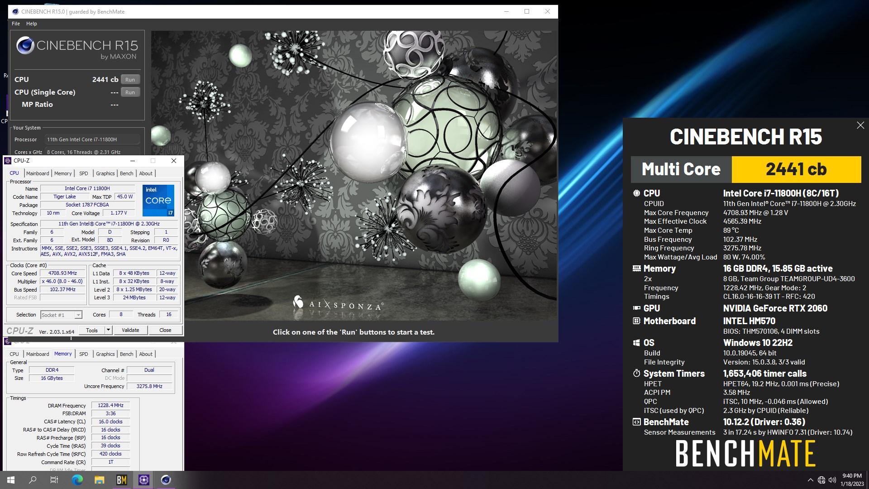This screenshot has height=489, width=869.
Task: Switch to Mainboard tab in lower CPU-Z
Action: (x=38, y=354)
